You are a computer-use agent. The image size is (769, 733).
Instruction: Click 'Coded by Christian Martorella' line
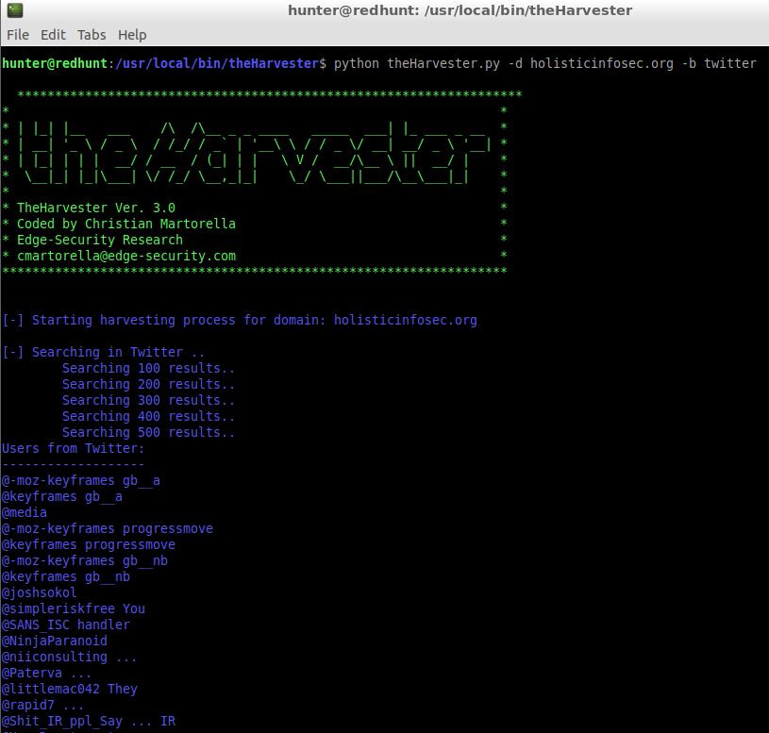pos(126,225)
